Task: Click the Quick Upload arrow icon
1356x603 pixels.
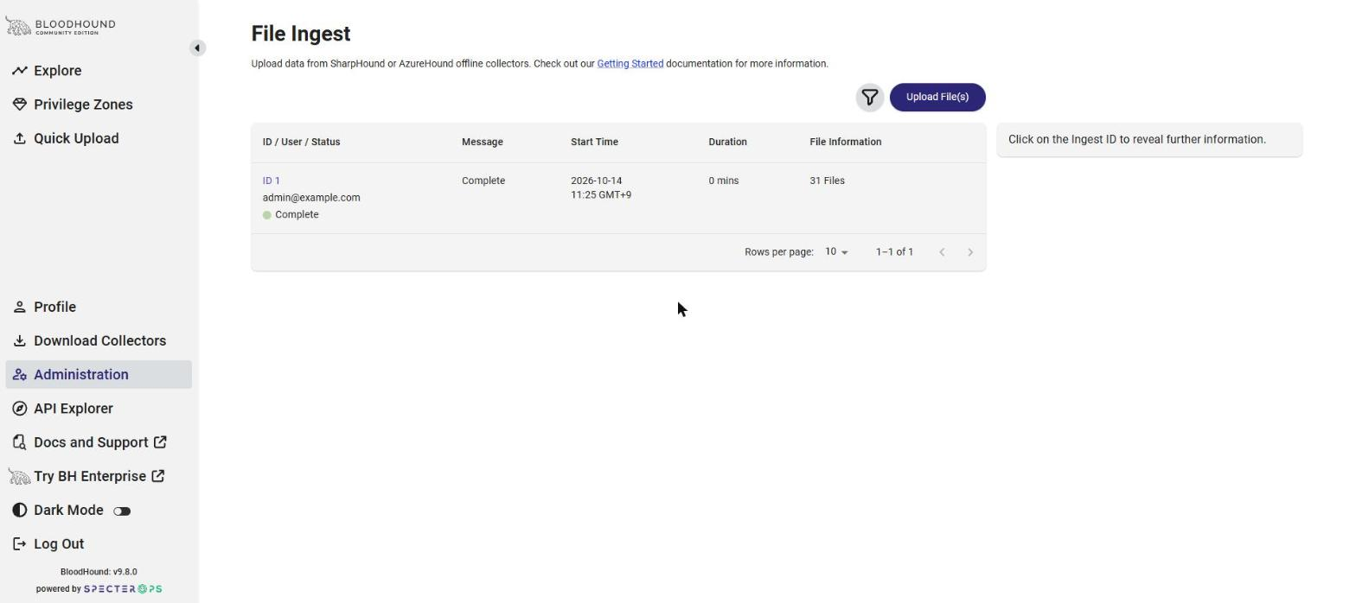Action: click(x=19, y=138)
